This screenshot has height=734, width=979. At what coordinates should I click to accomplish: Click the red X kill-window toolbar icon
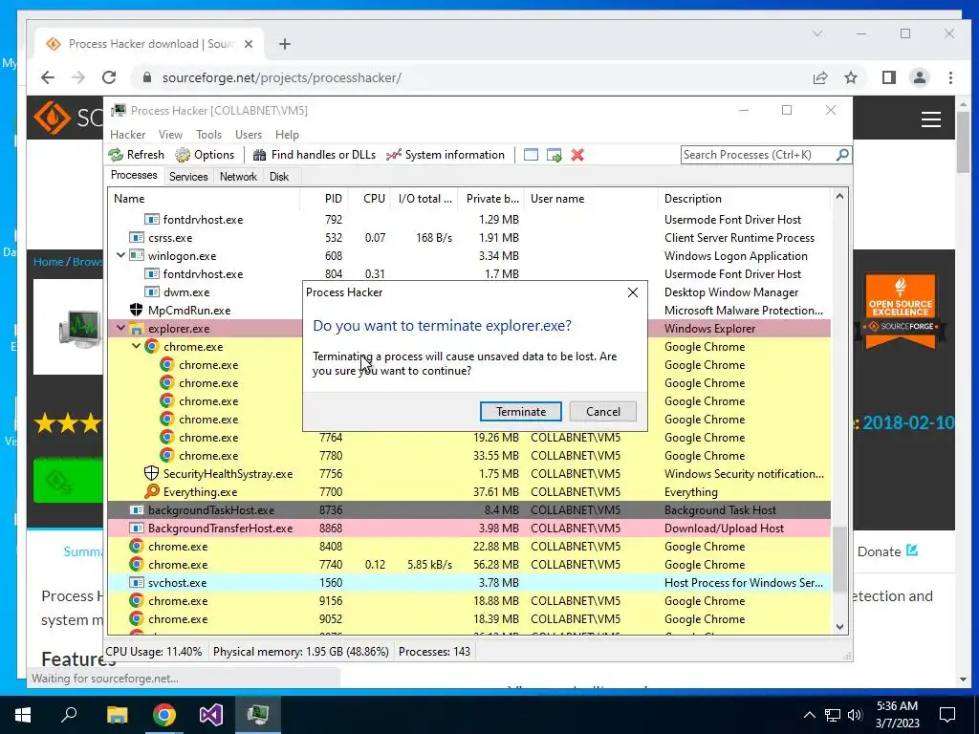tap(577, 155)
